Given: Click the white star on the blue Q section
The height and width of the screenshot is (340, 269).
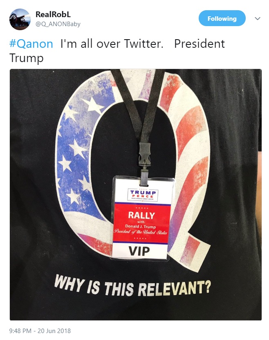Looking at the screenshot, I should (x=93, y=105).
